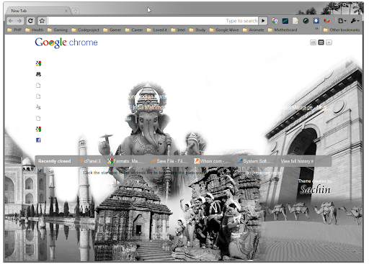Viewport: 369px width, 264px height.
Task: Open the Page menu dropdown
Action: [342, 21]
